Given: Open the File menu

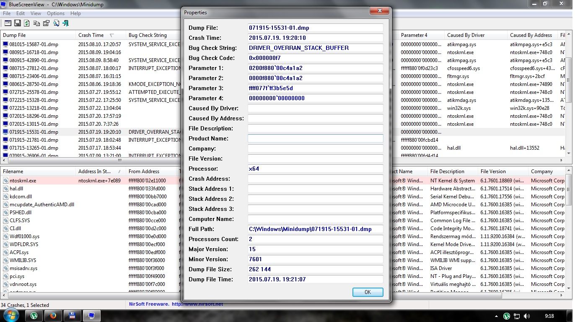Looking at the screenshot, I should pos(7,13).
